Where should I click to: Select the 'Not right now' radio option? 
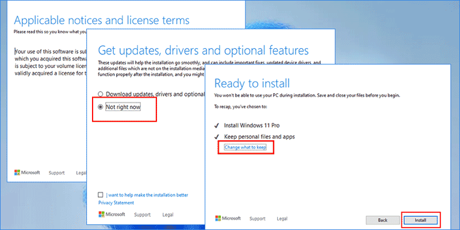pos(101,108)
